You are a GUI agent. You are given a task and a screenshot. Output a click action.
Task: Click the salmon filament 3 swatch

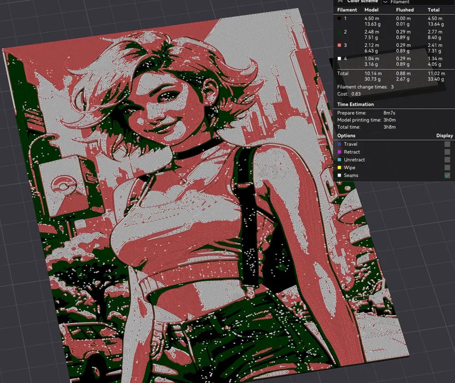pos(339,45)
